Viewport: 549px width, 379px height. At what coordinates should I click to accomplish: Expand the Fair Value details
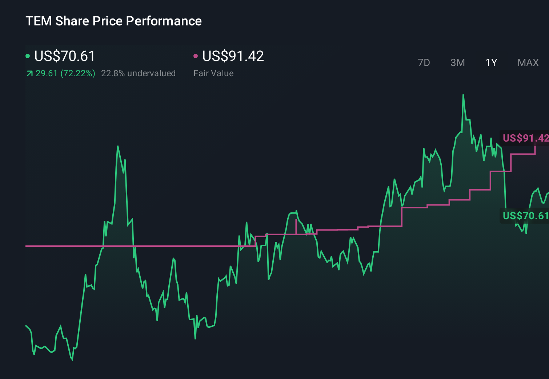coord(214,73)
